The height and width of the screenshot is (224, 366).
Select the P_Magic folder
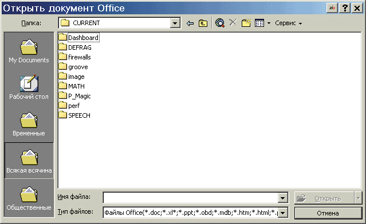tap(74, 96)
